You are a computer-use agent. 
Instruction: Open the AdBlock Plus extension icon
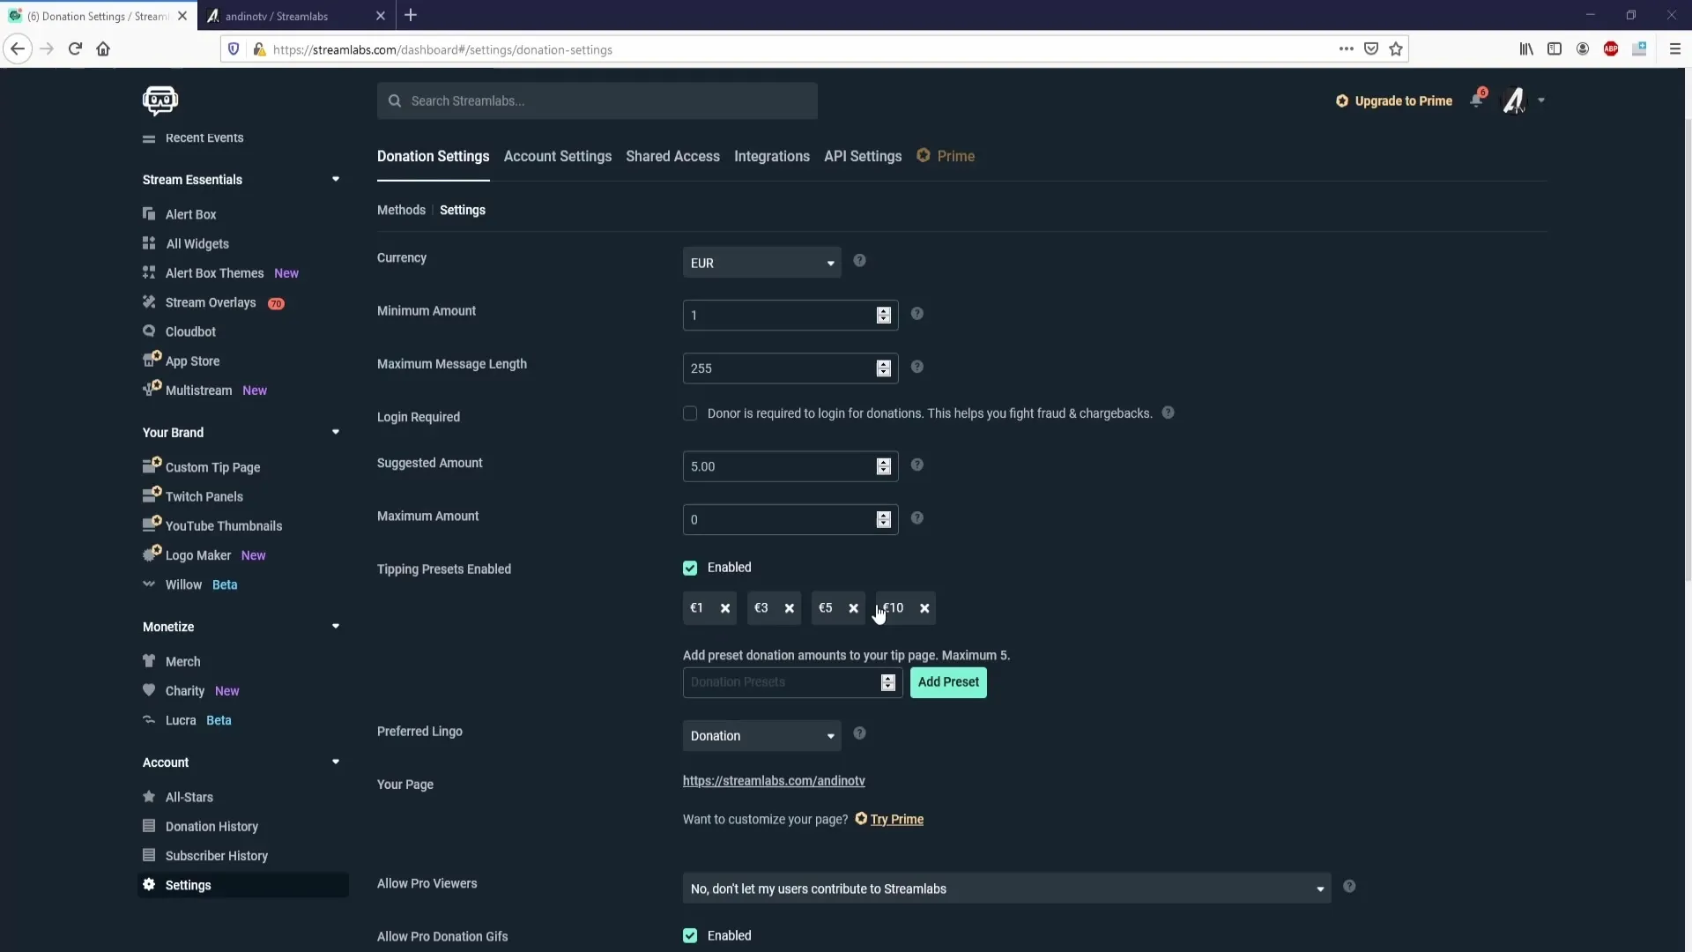1611,49
